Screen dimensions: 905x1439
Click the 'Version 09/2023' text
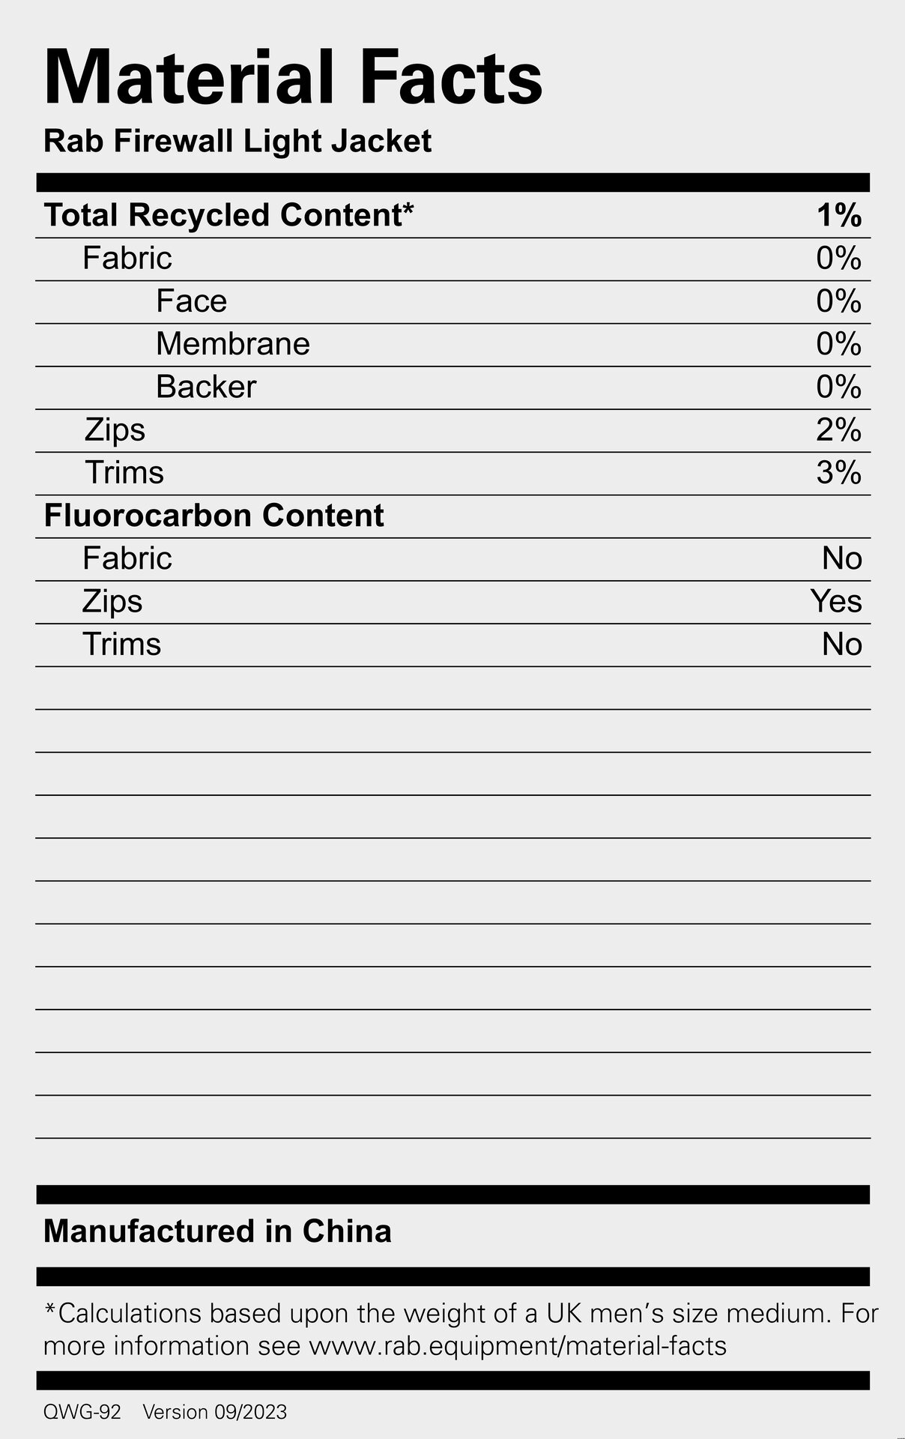click(x=214, y=1412)
